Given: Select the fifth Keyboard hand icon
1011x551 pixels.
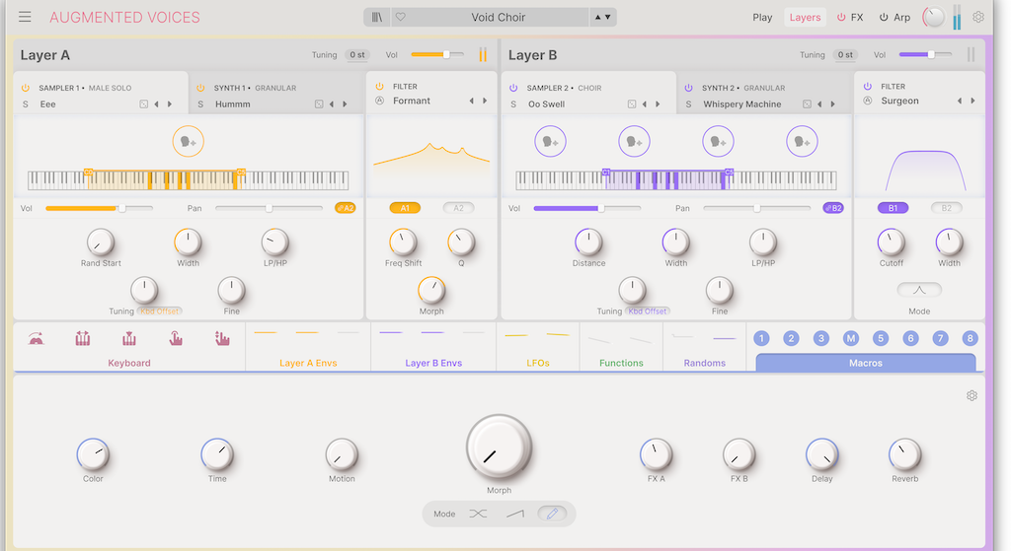Looking at the screenshot, I should pyautogui.click(x=222, y=338).
